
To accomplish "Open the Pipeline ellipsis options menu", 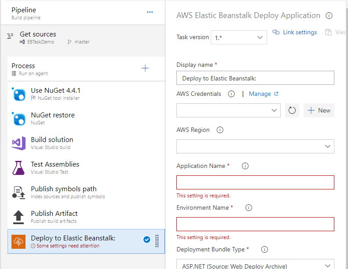I will pyautogui.click(x=150, y=12).
